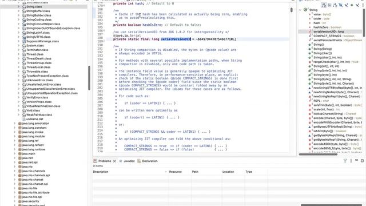Sort by the Path column header

click(206, 172)
